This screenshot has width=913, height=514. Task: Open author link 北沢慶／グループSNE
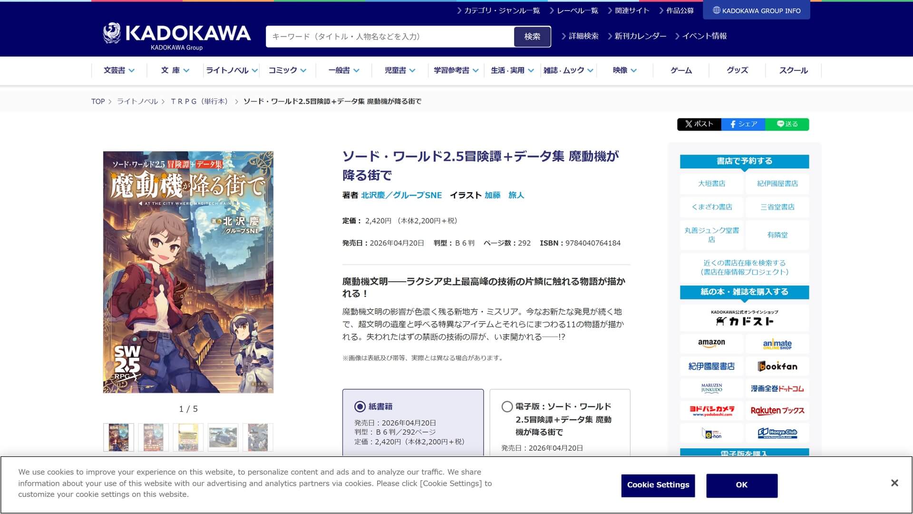coord(401,195)
